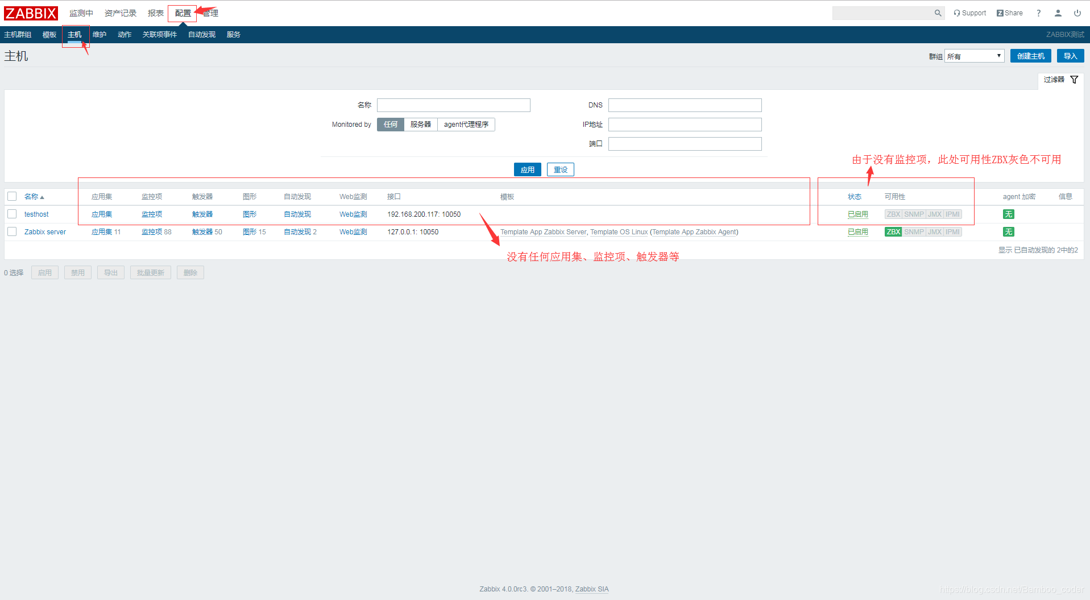Sort hosts by the 名称 column header

coord(34,197)
